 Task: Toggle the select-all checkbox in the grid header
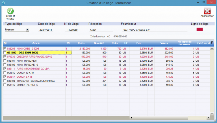(x=5, y=43)
